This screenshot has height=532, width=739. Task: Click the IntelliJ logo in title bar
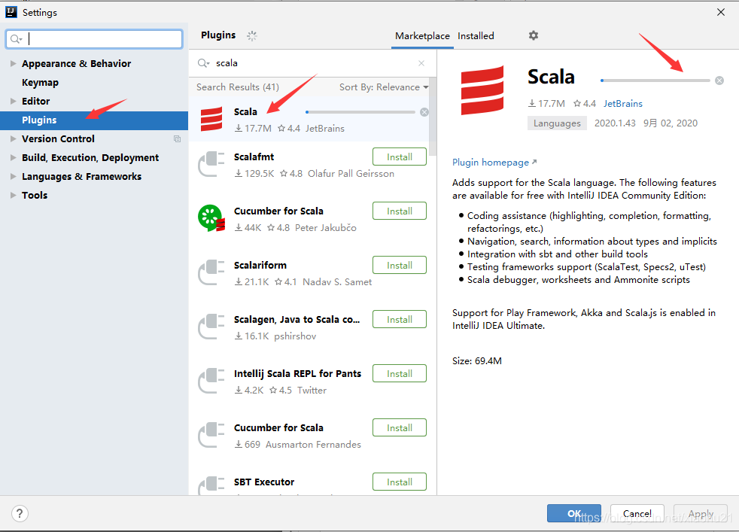pyautogui.click(x=11, y=12)
